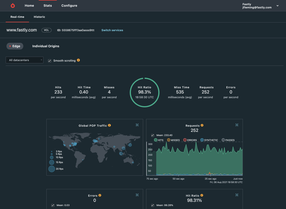Disable the Smooth scrolling checkbox
This screenshot has height=209, width=286.
50,61
